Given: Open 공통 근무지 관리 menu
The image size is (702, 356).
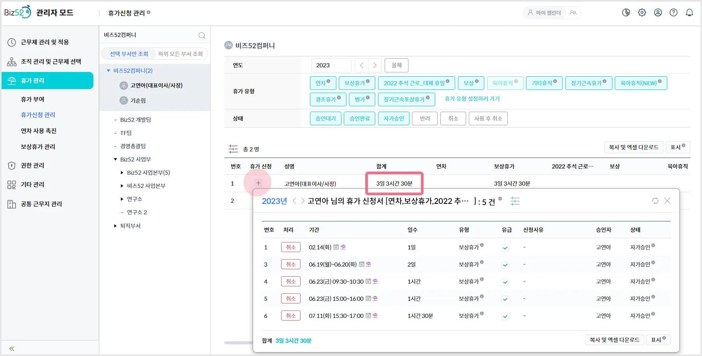Looking at the screenshot, I should point(41,204).
